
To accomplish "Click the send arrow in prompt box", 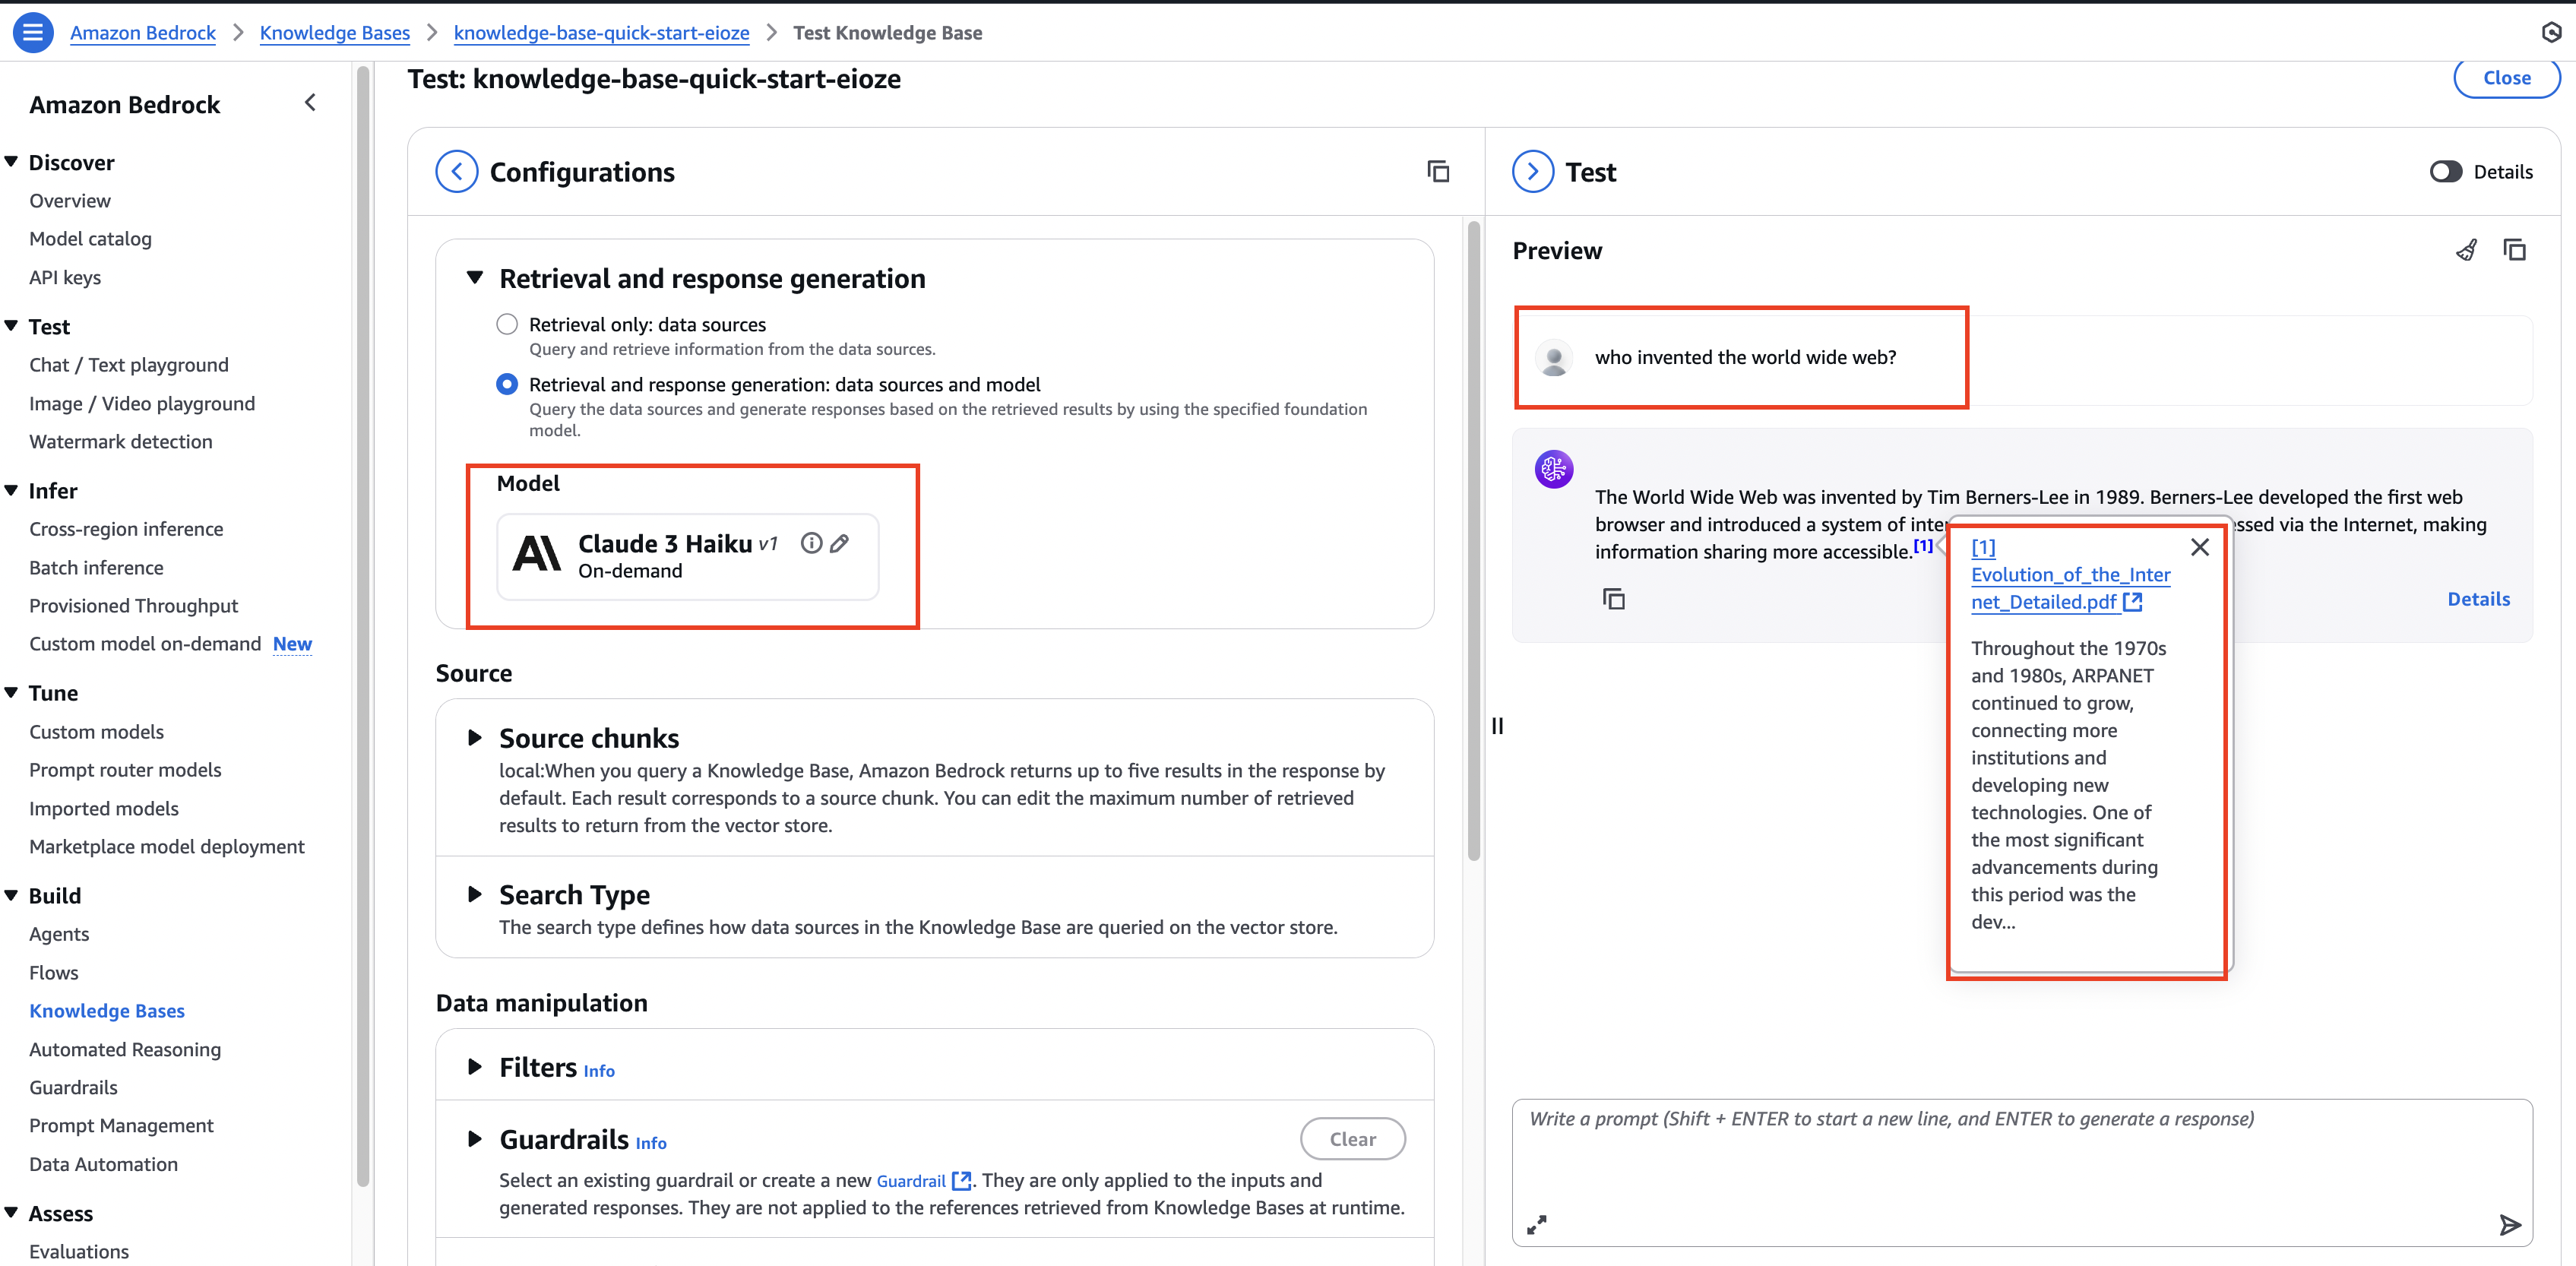I will click(x=2509, y=1224).
